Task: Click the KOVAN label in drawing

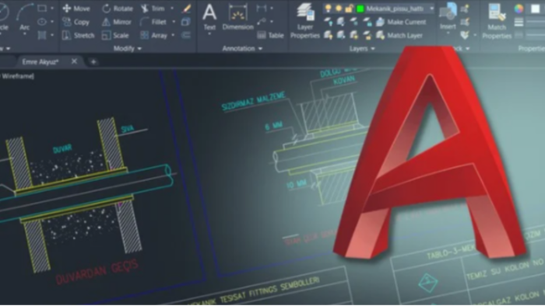Action: 344,81
